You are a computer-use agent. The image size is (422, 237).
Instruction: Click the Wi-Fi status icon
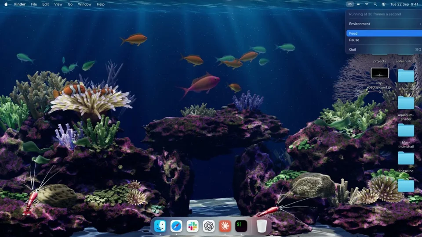point(367,4)
